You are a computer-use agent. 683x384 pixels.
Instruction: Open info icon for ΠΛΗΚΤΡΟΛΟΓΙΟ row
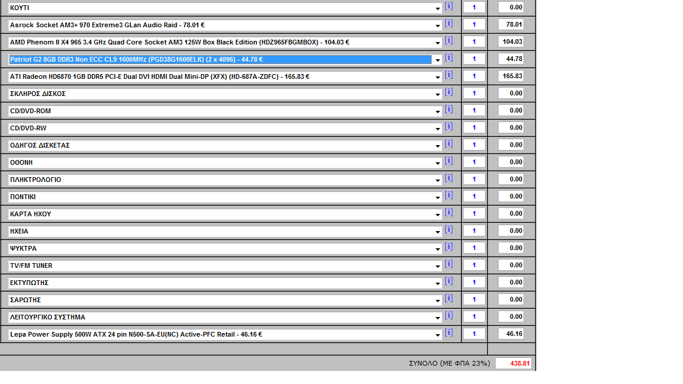click(x=449, y=178)
